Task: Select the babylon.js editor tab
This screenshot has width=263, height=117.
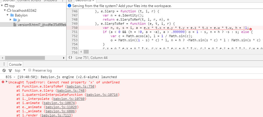Action: pyautogui.click(x=83, y=1)
